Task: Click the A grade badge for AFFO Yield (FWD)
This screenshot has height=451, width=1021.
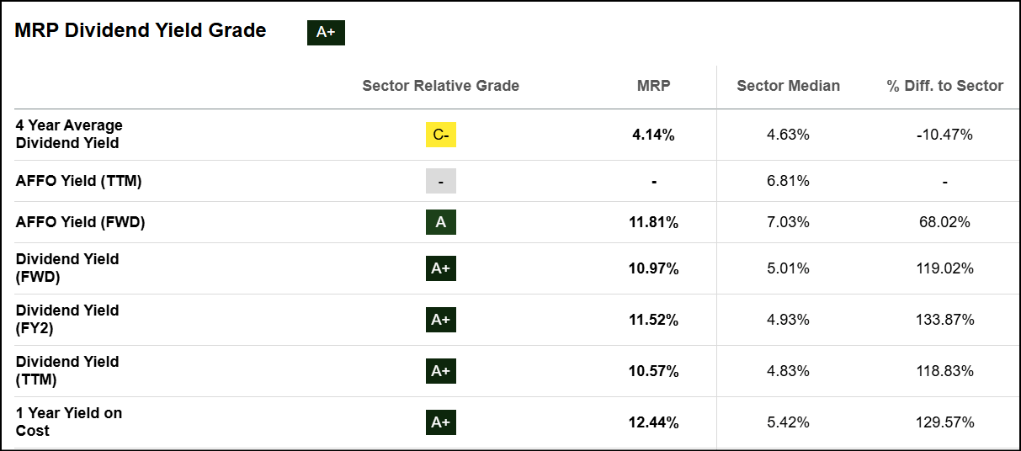Action: point(440,222)
